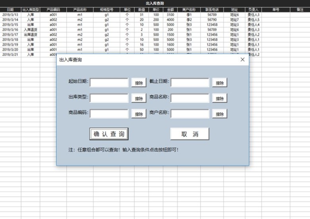Close the 出入库查询 dialog with X

(x=242, y=59)
